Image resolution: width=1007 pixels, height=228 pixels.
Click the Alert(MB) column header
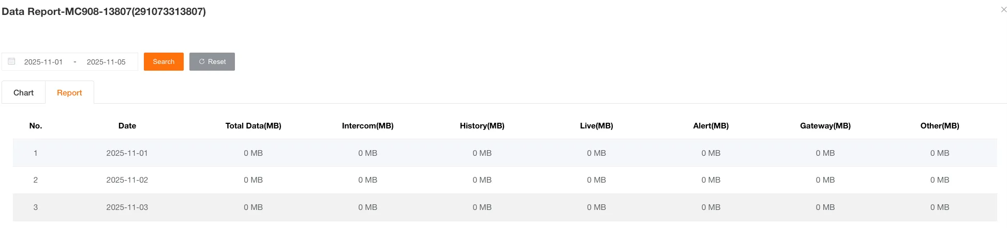(710, 126)
